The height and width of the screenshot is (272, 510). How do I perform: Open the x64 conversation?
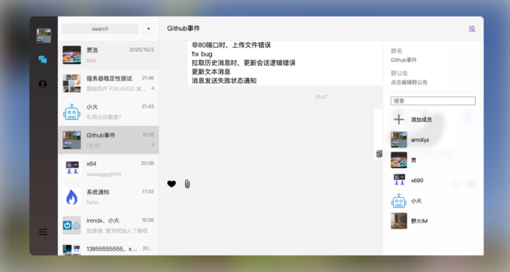click(x=108, y=168)
